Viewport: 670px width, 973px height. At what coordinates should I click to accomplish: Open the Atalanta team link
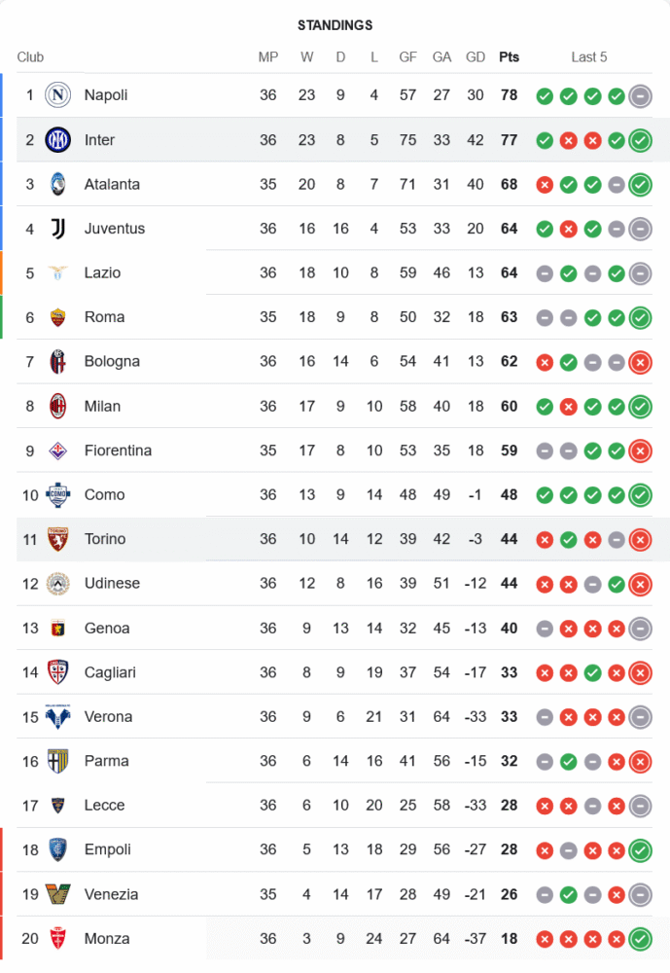click(112, 184)
